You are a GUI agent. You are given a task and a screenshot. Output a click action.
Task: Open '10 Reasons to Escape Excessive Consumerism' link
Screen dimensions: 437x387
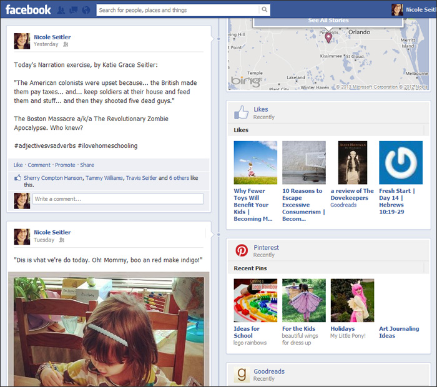(x=303, y=205)
